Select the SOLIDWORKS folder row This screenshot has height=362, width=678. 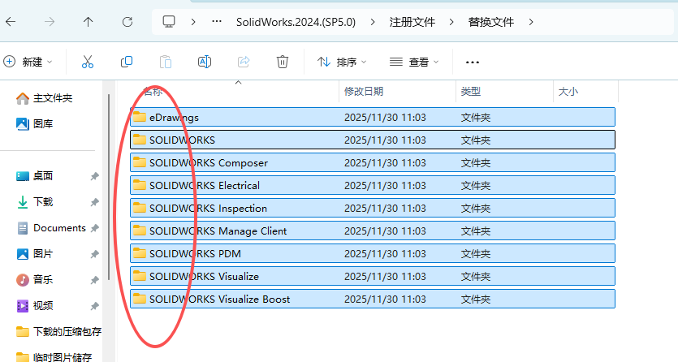coord(373,140)
